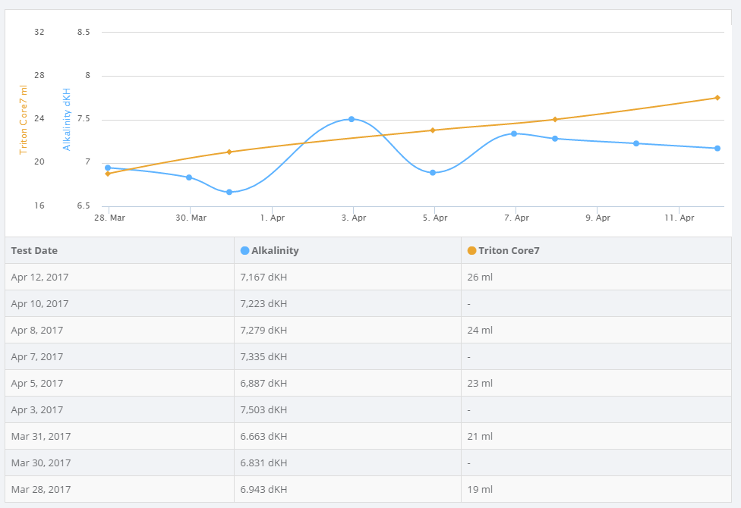The height and width of the screenshot is (508, 741).
Task: Click the 11. Apr x-axis label
Action: click(679, 218)
